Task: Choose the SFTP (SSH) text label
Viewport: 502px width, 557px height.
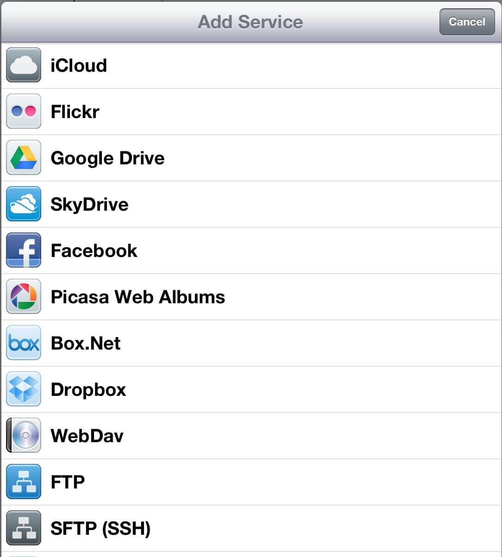Action: 100,528
